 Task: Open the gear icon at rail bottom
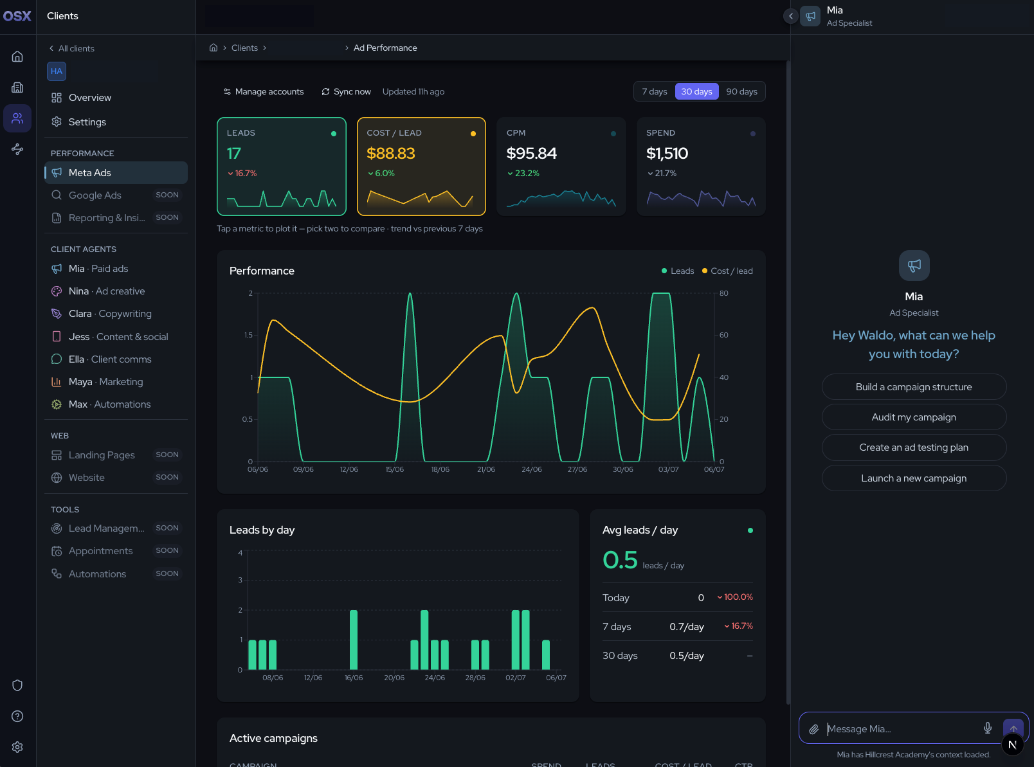17,747
